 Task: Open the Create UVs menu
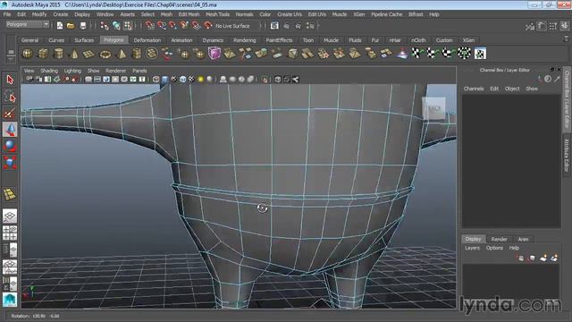tap(290, 14)
